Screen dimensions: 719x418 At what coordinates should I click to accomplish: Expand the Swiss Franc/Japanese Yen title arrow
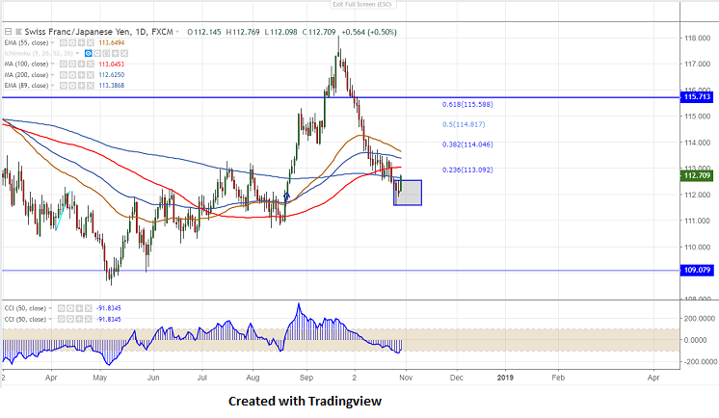coord(177,32)
